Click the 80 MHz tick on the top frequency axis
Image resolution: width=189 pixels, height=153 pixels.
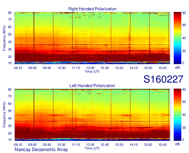(x=10, y=13)
